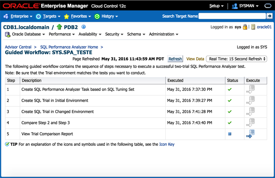The width and height of the screenshot is (275, 178).
Task: Click the PDB2 information icon
Action: [x=84, y=27]
